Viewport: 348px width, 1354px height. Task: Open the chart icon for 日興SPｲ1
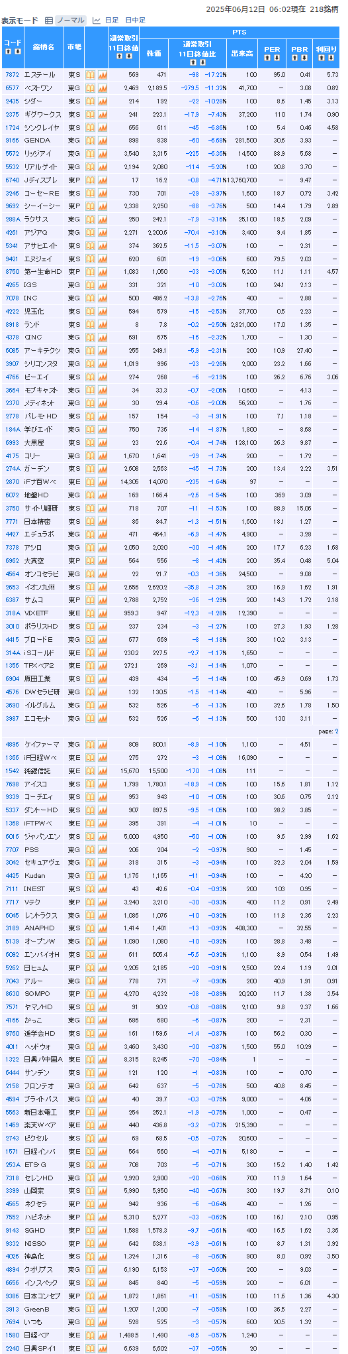[103, 1348]
